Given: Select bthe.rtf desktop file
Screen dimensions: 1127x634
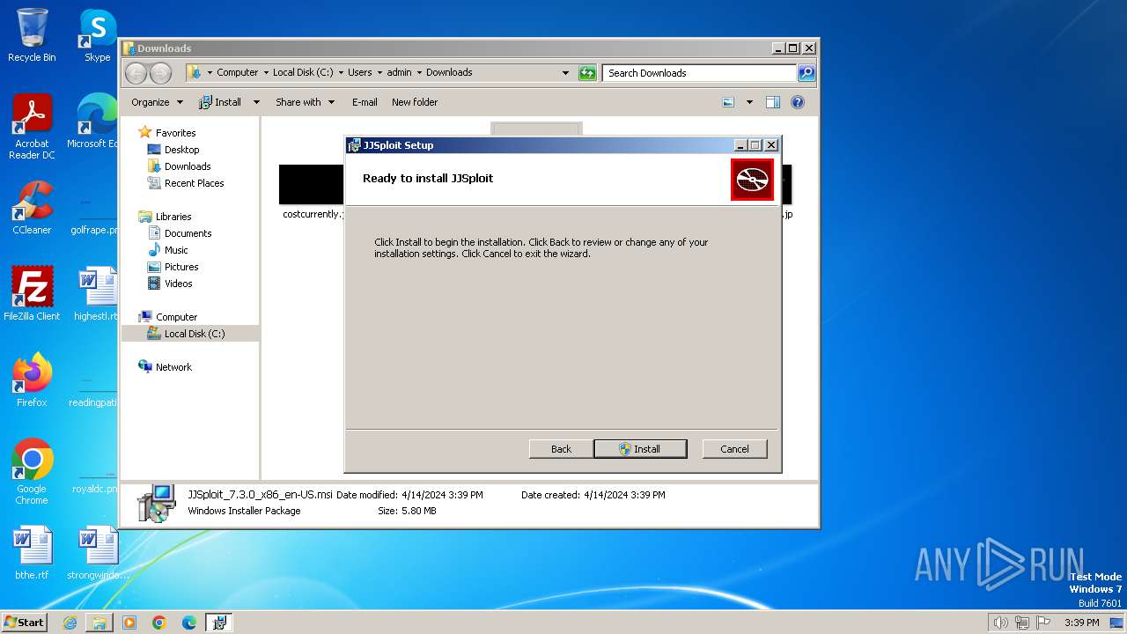Looking at the screenshot, I should 32,553.
